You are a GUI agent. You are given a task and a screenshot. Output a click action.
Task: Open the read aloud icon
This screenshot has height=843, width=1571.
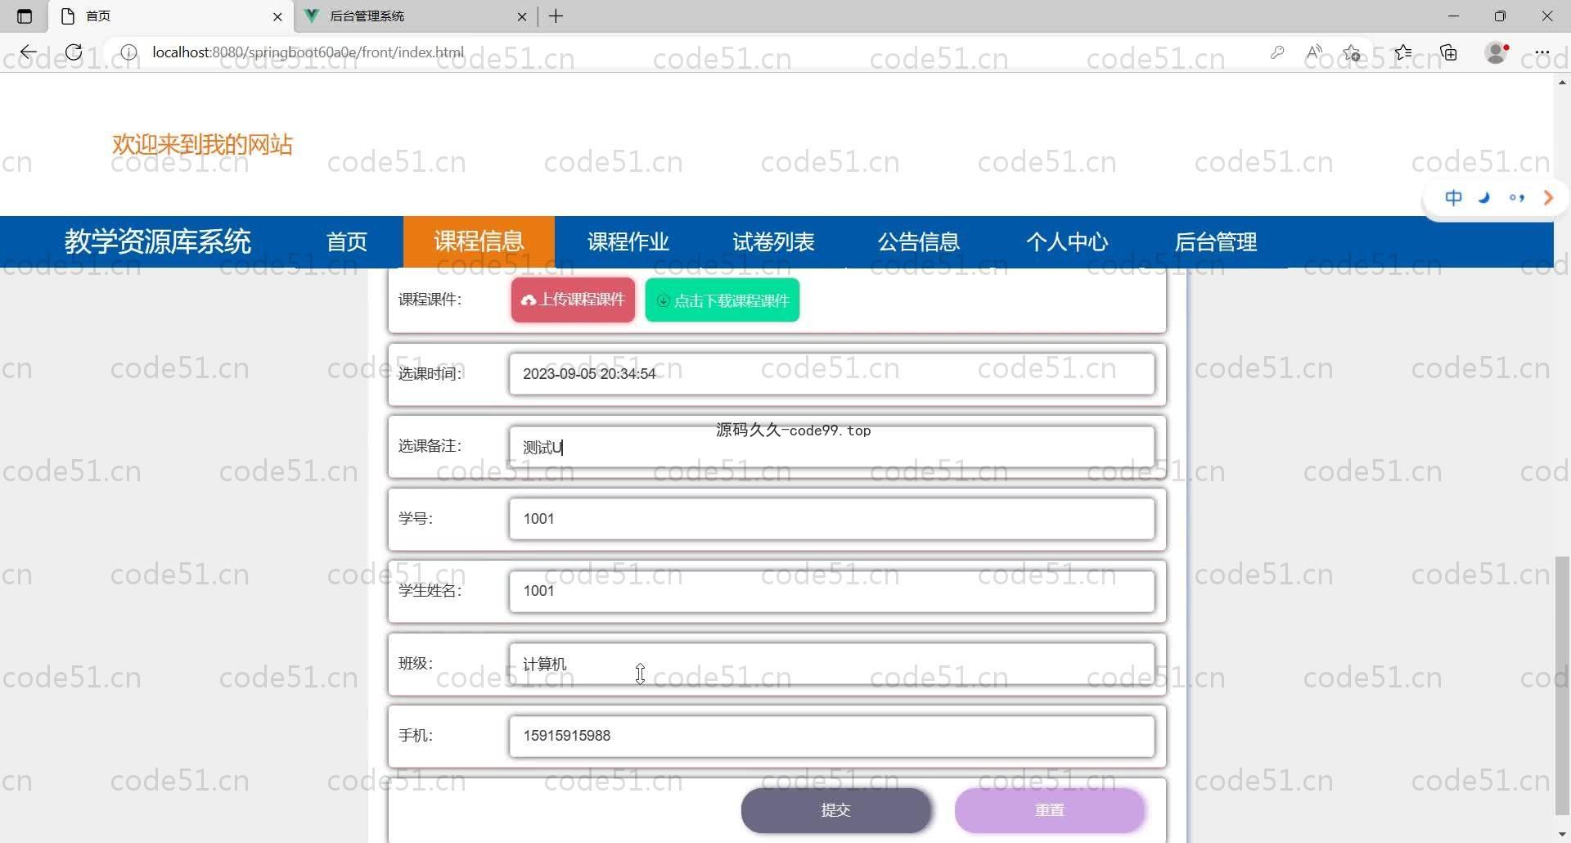point(1314,52)
